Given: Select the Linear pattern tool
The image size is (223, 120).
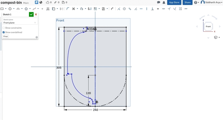Looking at the screenshot, I should click(96, 9).
